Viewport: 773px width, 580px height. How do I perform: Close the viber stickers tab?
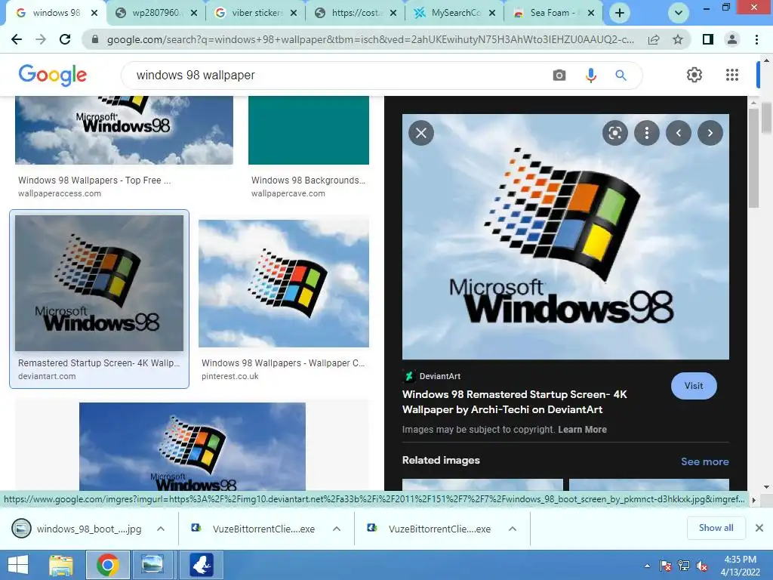point(294,14)
